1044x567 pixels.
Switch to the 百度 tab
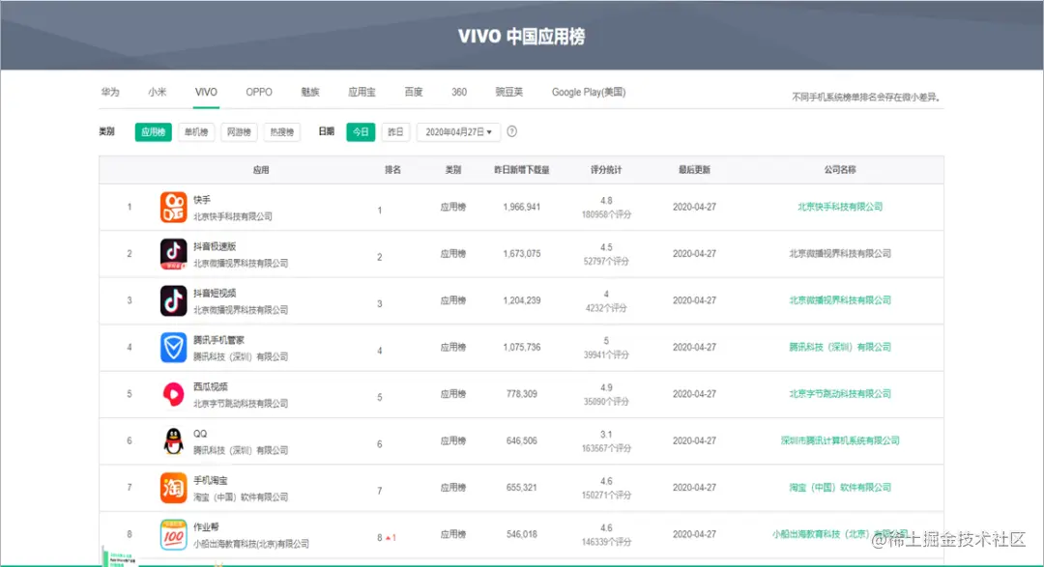tap(414, 92)
